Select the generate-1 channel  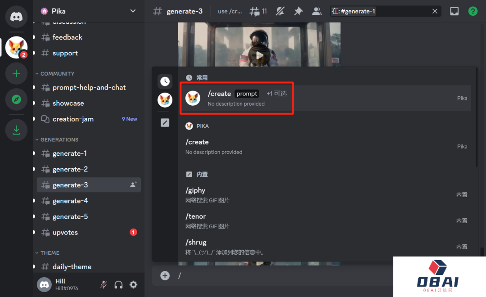70,153
